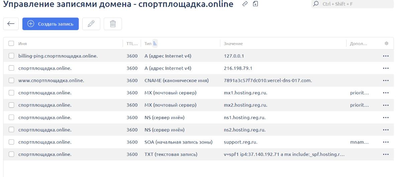Check the checkbox for the ns1.hosting.reg.ru row

pyautogui.click(x=11, y=117)
